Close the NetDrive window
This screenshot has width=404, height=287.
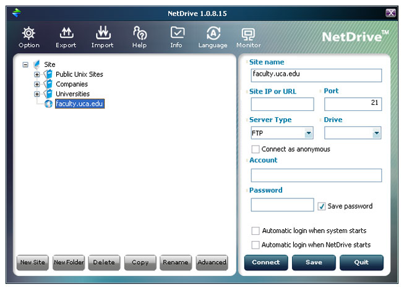[x=390, y=12]
